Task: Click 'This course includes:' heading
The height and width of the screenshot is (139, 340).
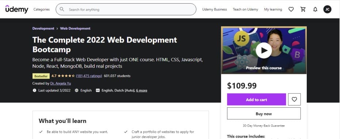Action: coord(246,136)
